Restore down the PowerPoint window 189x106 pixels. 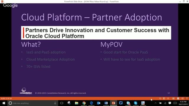tap(184, 1)
